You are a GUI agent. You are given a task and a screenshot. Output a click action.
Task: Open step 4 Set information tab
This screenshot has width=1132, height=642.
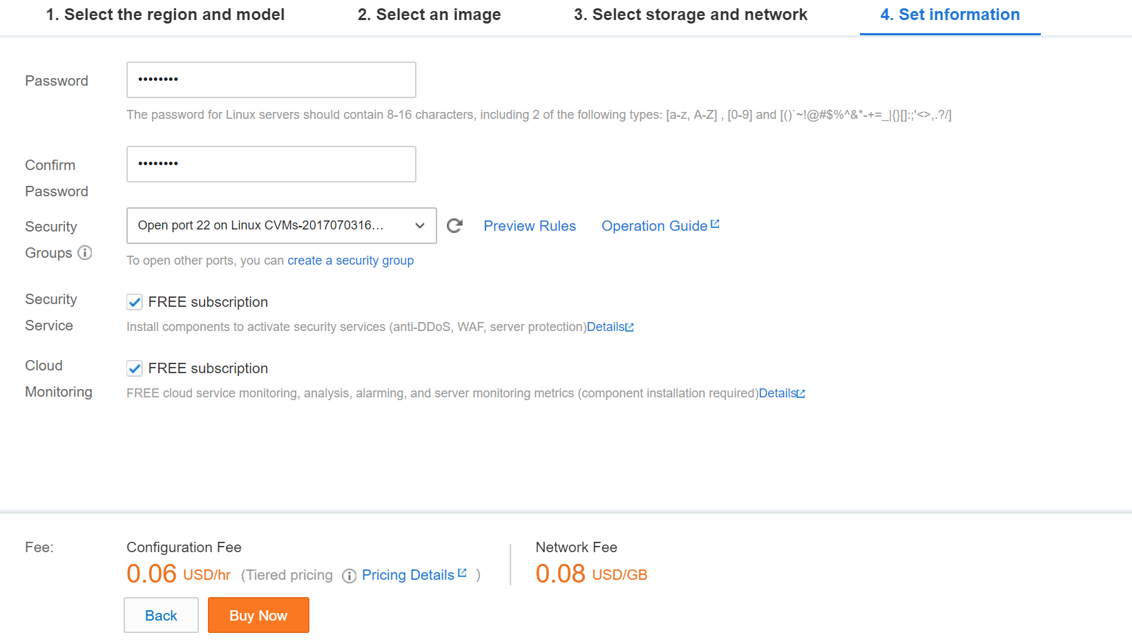(x=950, y=15)
